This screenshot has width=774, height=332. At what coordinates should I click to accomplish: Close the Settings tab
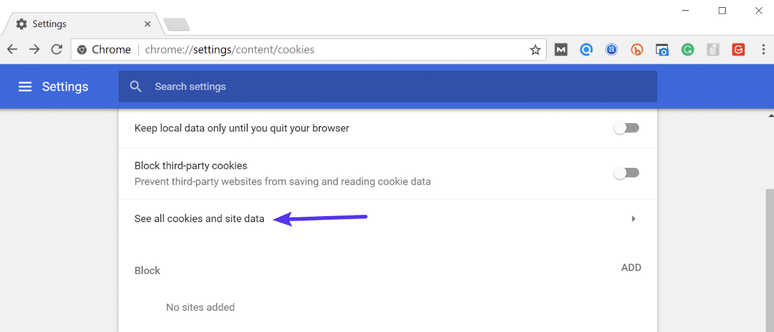coord(148,24)
